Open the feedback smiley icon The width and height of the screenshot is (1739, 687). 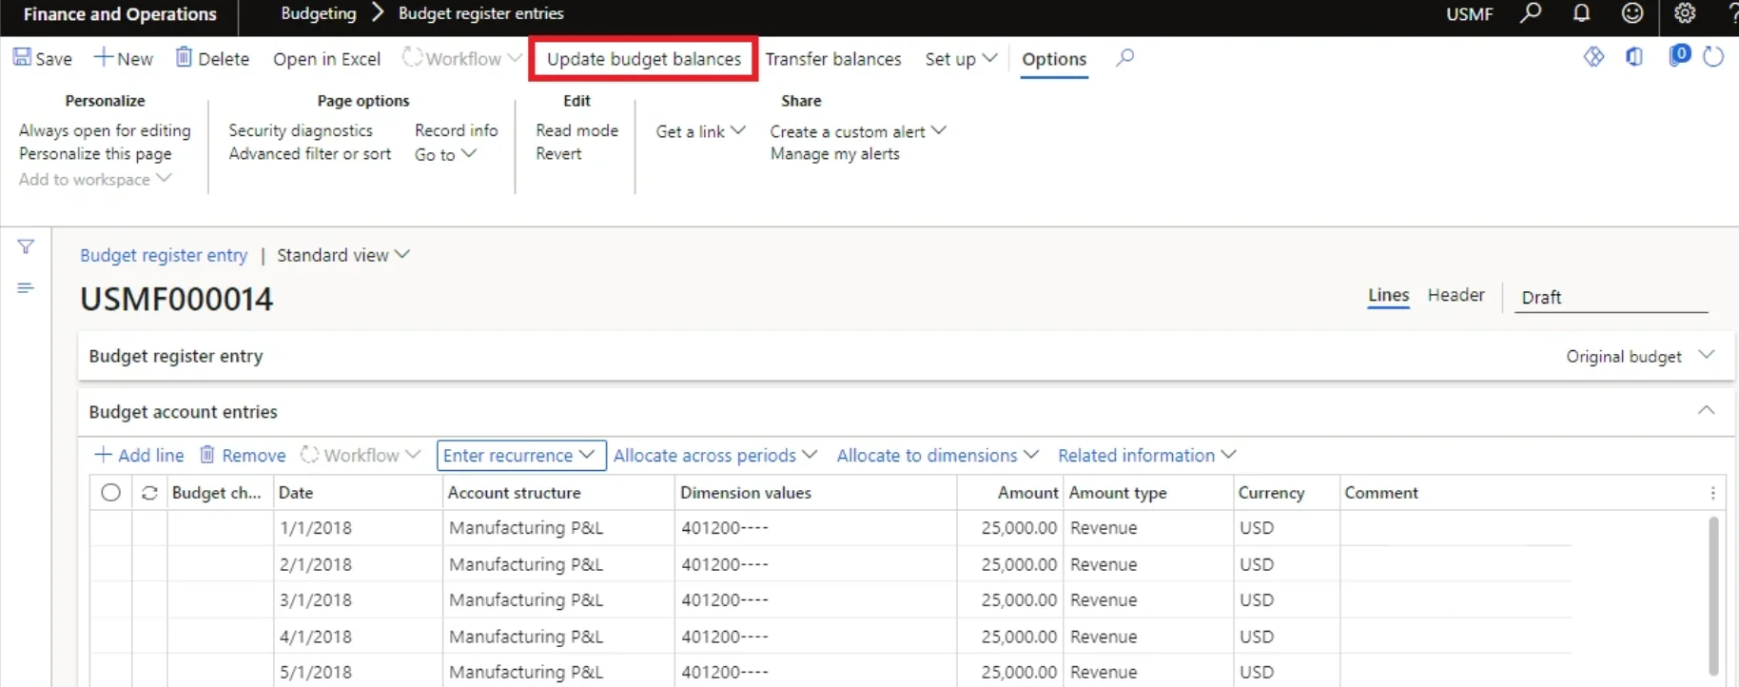click(x=1632, y=13)
